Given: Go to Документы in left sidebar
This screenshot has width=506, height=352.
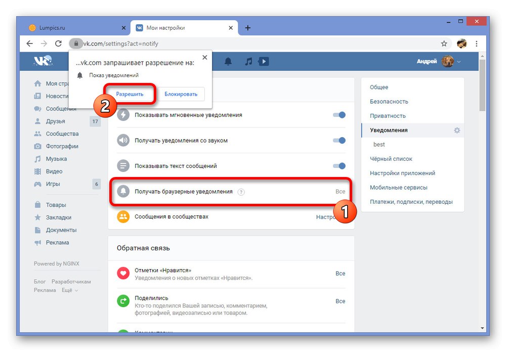Looking at the screenshot, I should [x=61, y=230].
